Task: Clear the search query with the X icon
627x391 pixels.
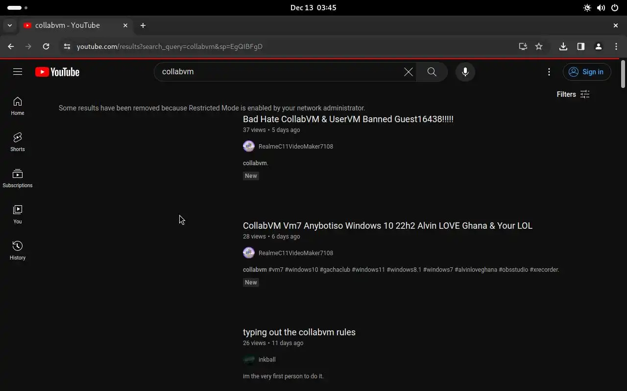Action: (408, 72)
